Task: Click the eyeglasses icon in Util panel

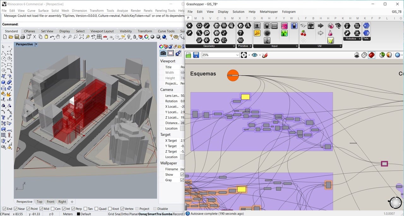Action: 304,26
